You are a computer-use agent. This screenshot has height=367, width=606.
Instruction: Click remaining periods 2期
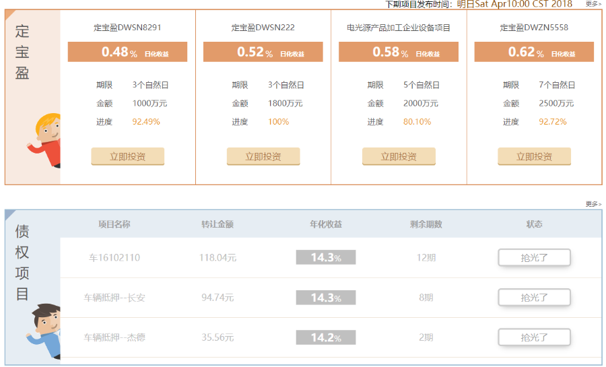426,337
